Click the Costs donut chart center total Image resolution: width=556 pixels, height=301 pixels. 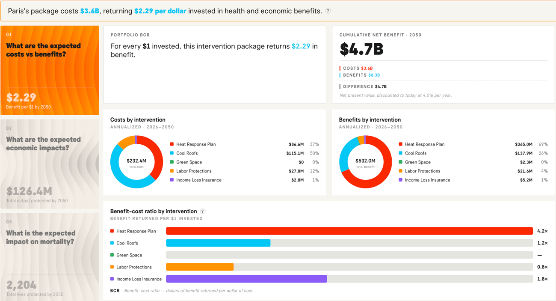tap(136, 163)
